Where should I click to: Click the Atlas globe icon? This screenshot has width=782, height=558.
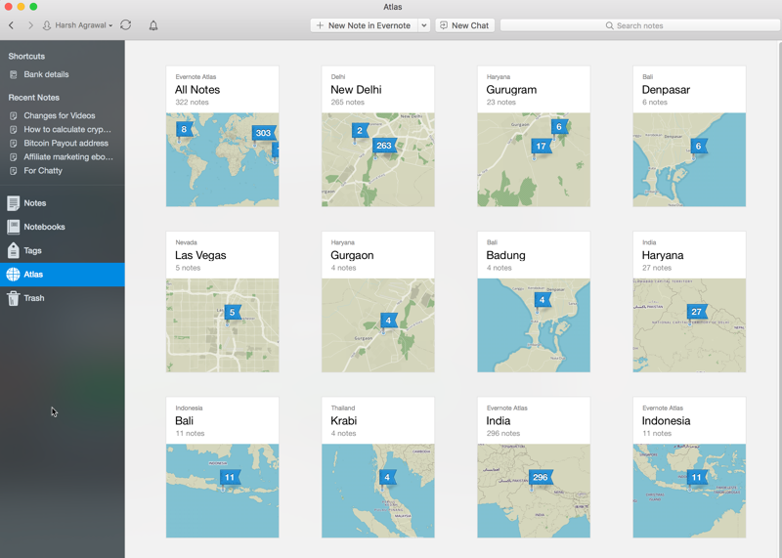[14, 275]
